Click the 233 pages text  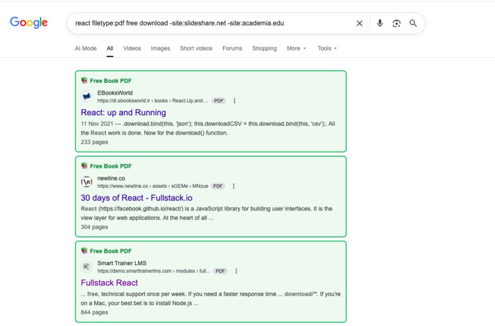[x=95, y=142]
